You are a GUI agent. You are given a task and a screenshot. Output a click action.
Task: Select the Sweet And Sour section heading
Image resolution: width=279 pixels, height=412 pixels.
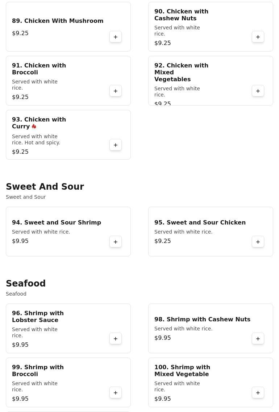(x=45, y=186)
